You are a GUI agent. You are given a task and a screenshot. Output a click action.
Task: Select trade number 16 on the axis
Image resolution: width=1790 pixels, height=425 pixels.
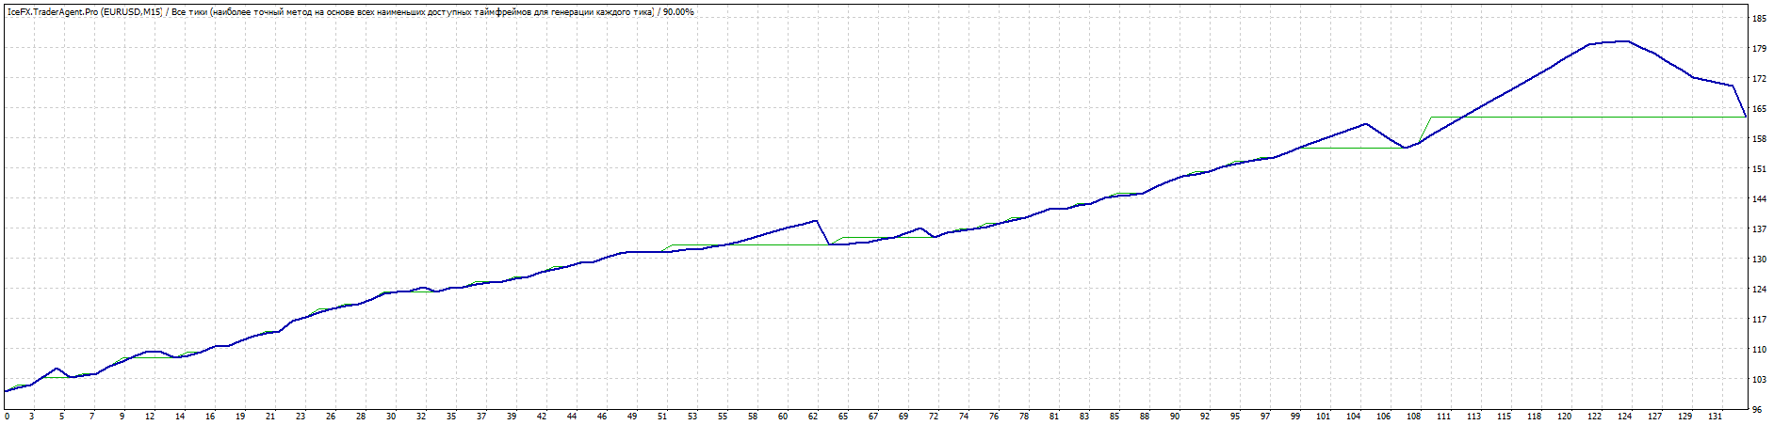[210, 417]
